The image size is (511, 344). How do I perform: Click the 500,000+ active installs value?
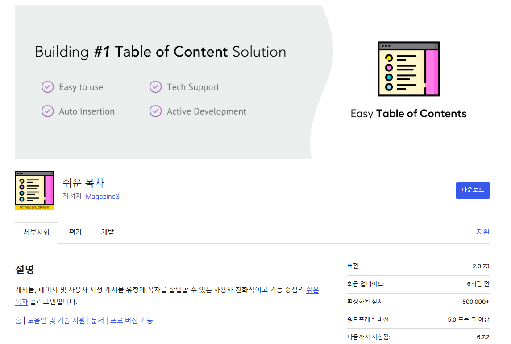pos(475,302)
